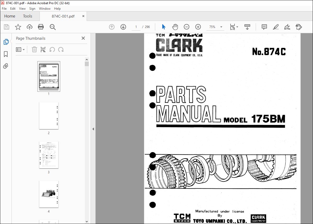
Task: Close the 874C-001.pdf tab
Action: pyautogui.click(x=83, y=16)
